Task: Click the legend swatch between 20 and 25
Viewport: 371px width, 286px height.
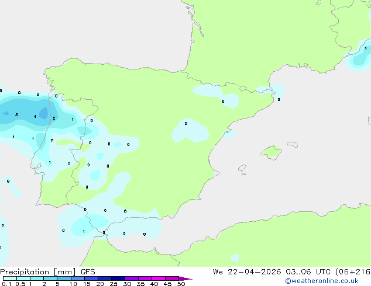Action: click(x=104, y=278)
